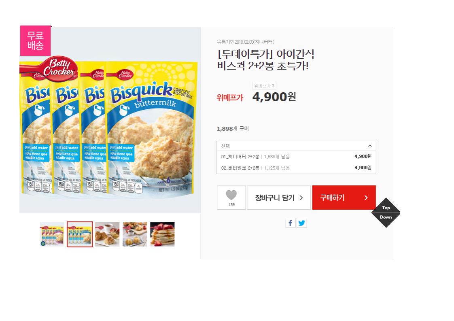This screenshot has width=454, height=321.
Task: Select option 01_허니버터 2+2봉
Action: [x=296, y=157]
